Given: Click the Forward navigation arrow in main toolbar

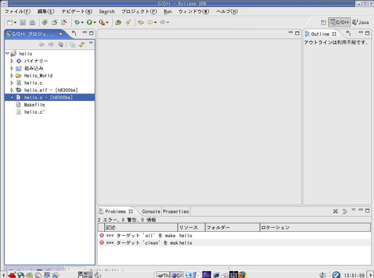Looking at the screenshot, I should tap(163, 22).
